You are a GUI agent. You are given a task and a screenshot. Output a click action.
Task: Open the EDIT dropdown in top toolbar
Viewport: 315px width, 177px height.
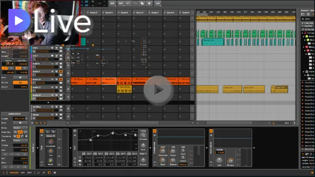(121, 3)
